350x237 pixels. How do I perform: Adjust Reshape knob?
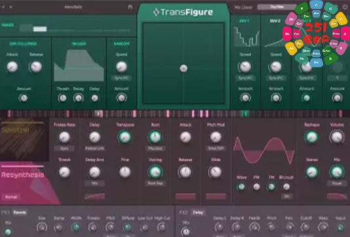(x=311, y=137)
